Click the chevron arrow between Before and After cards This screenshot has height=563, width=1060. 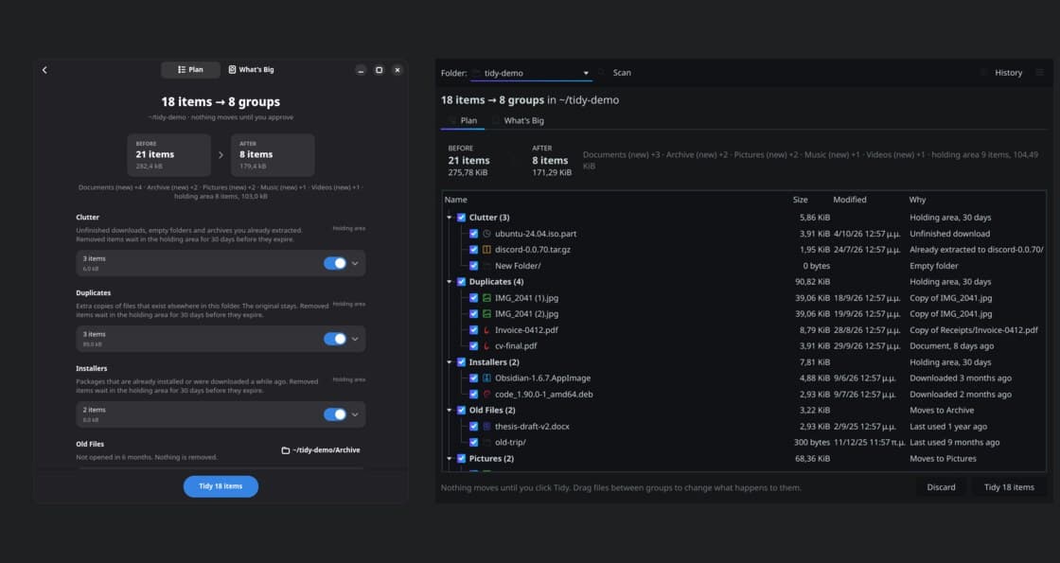click(x=221, y=155)
